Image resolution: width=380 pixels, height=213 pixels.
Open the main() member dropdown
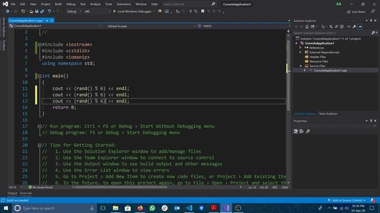pyautogui.click(x=243, y=26)
